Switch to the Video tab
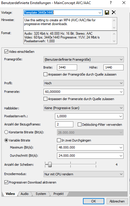The height and width of the screenshot is (206, 130). click(x=10, y=194)
